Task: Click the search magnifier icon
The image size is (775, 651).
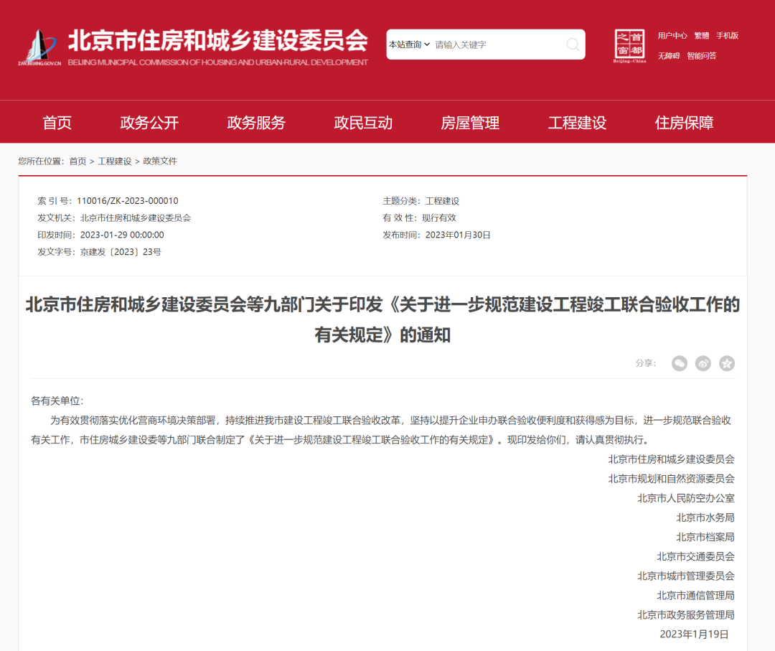Action: [573, 45]
